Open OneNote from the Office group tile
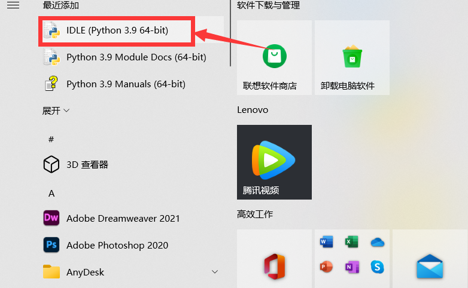Screen dimensions: 468x288 point(352,267)
